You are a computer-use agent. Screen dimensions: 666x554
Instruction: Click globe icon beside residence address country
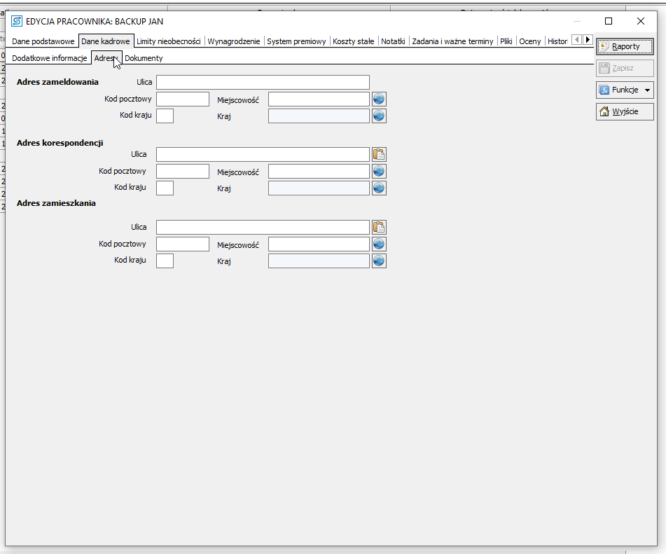point(379,261)
